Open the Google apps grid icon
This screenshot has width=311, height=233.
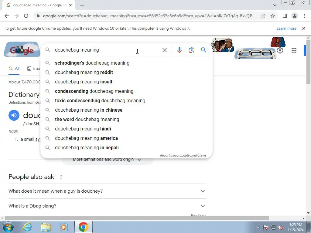294,50
